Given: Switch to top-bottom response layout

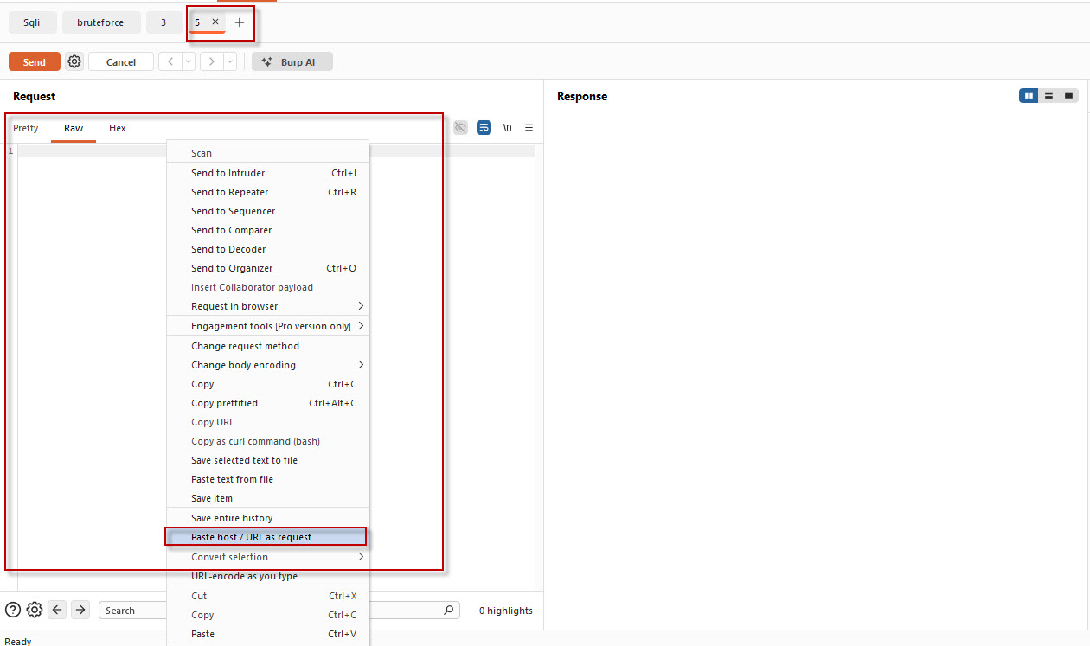Looking at the screenshot, I should [1048, 95].
